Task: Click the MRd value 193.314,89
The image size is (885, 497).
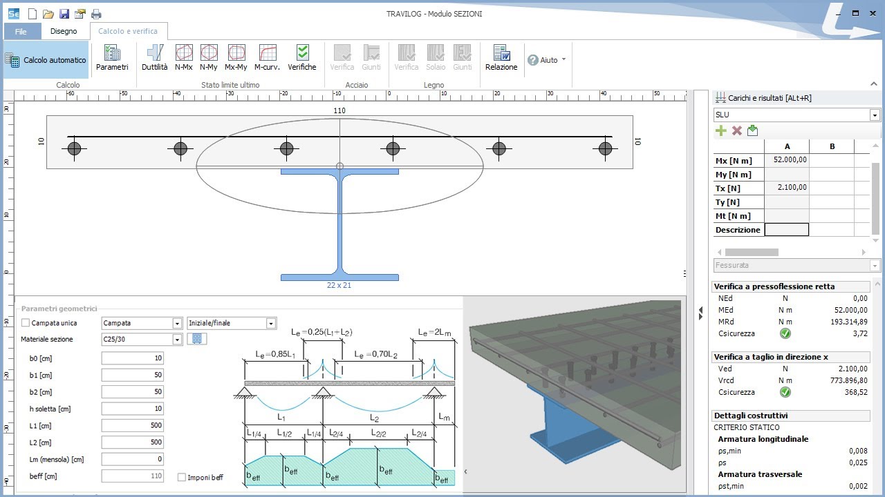Action: pos(849,322)
